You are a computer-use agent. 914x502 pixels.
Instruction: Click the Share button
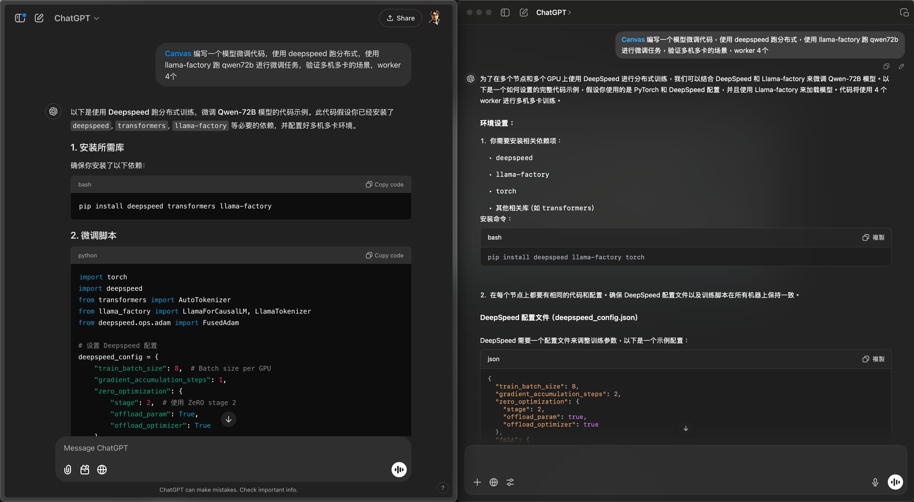[400, 18]
